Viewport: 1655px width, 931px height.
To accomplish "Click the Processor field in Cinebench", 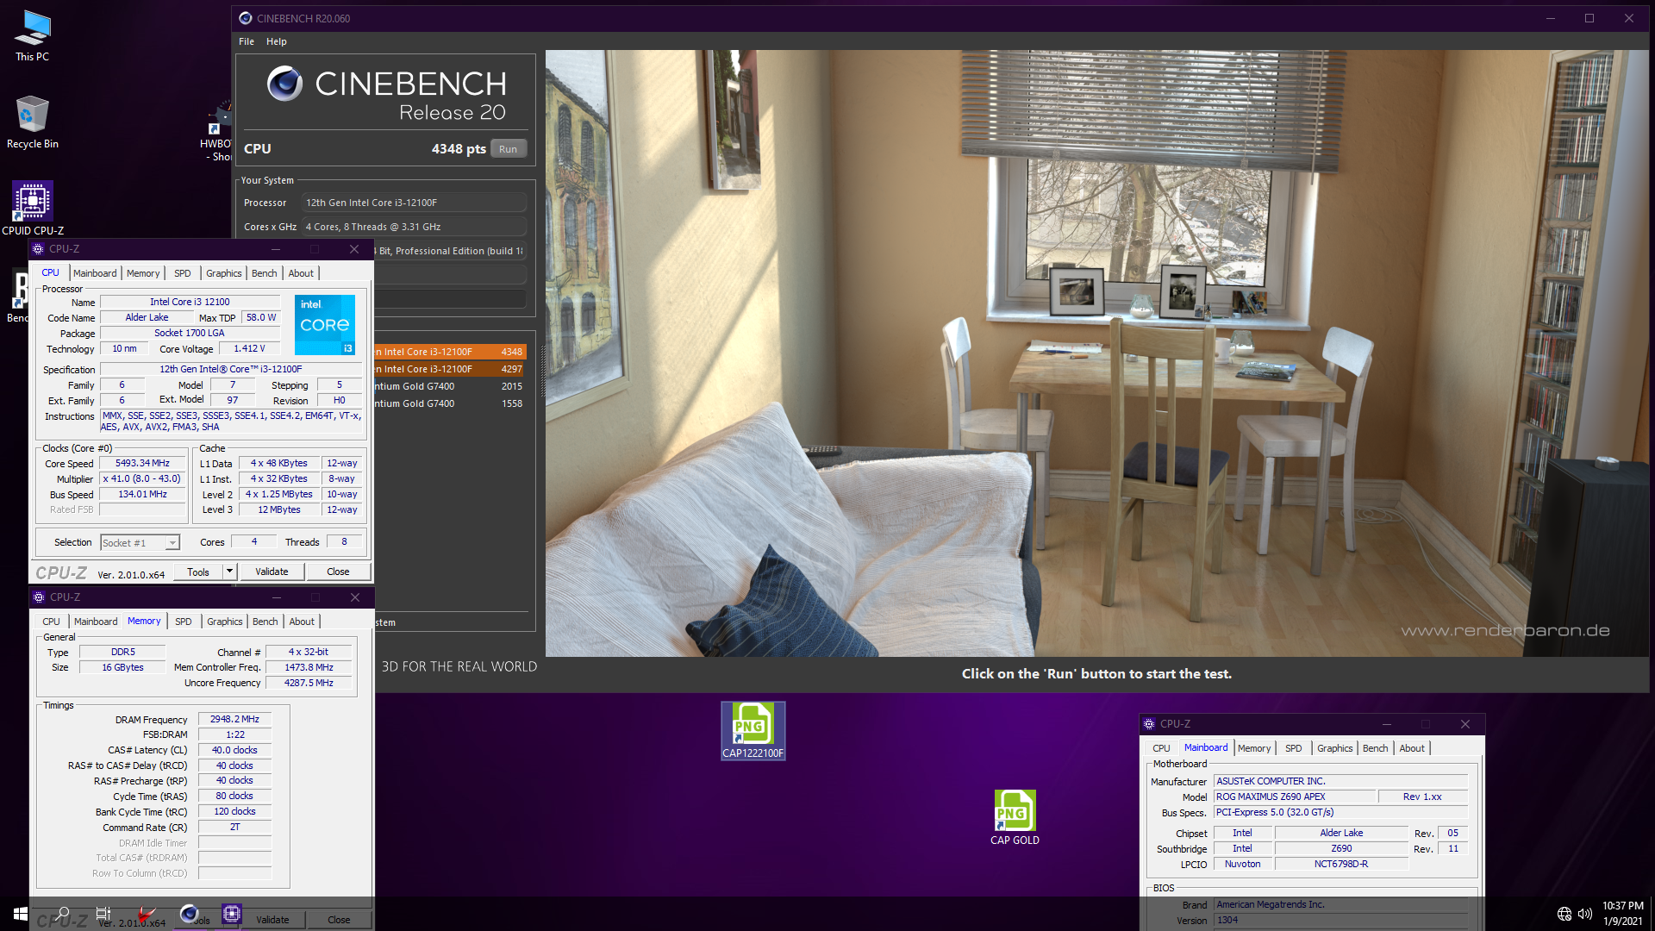I will click(x=414, y=203).
